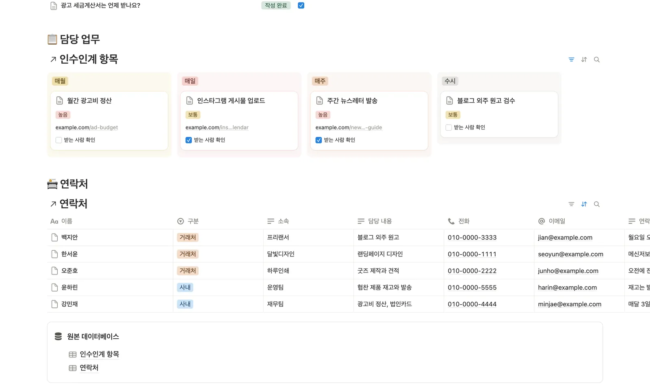The image size is (650, 387).
Task: Click page icon of 월간 광고비 정산 card
Action: 60,101
